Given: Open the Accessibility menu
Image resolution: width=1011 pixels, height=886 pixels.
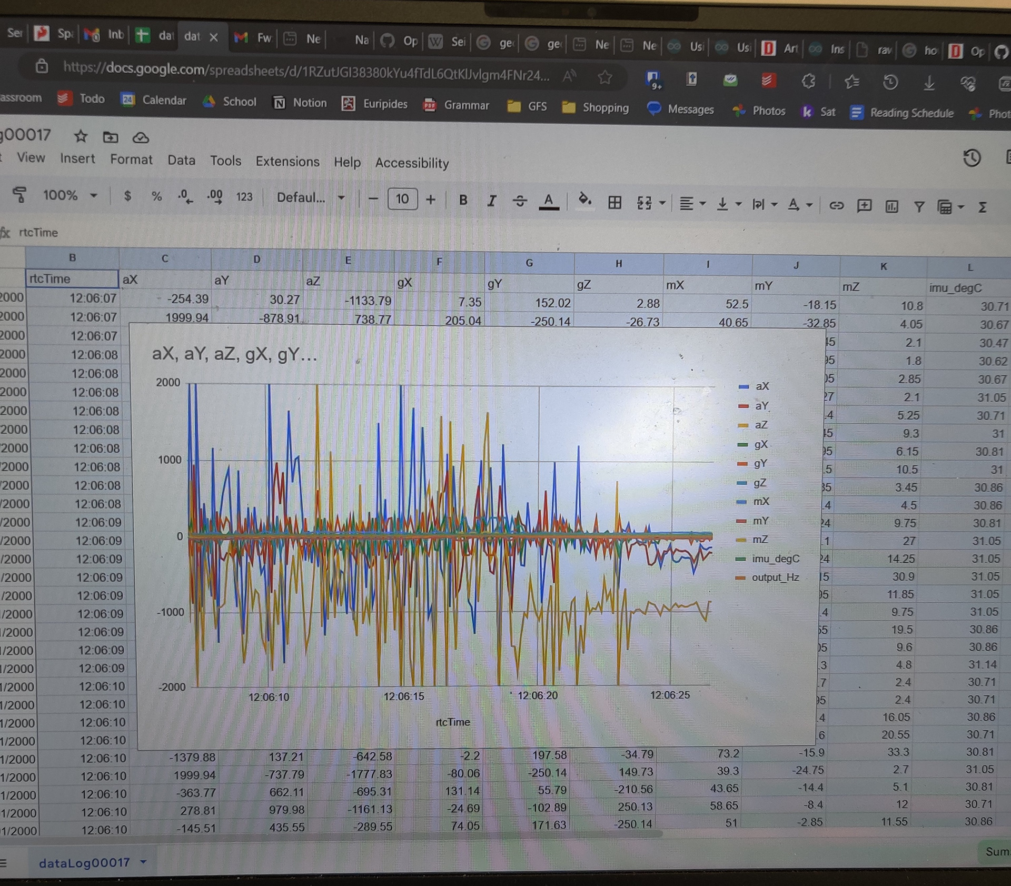Looking at the screenshot, I should click(x=412, y=163).
